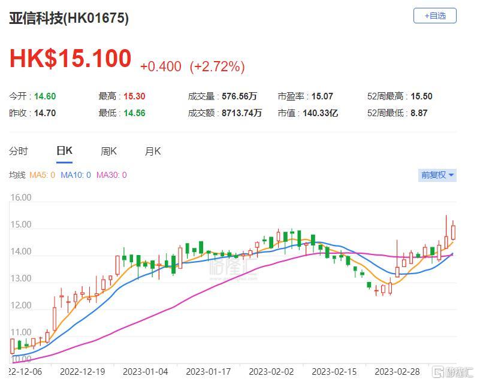This screenshot has height=382, width=477.
Task: Toggle the MA5 moving average legend
Action: 43,175
